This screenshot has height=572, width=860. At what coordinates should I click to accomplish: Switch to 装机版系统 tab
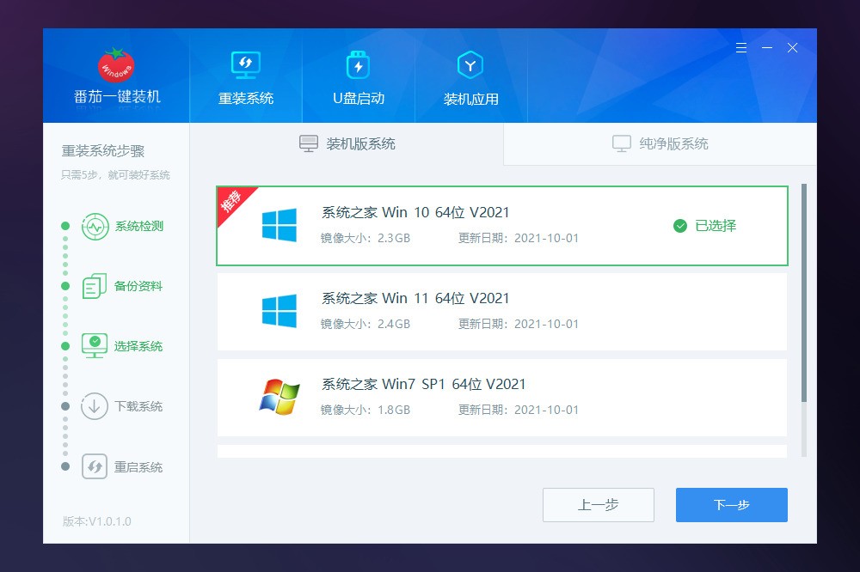click(x=347, y=143)
